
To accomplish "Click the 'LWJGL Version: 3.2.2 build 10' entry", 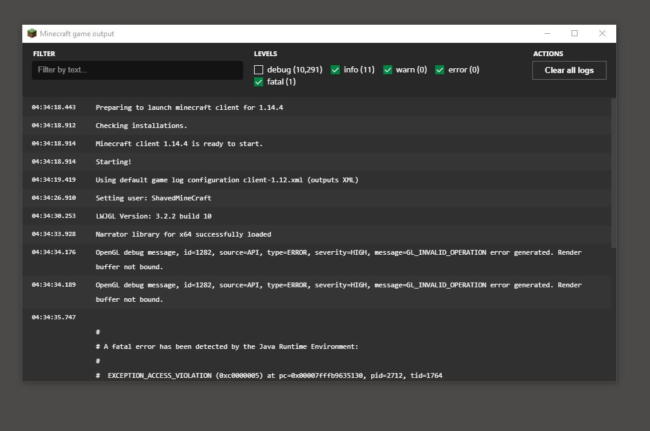I will [153, 216].
